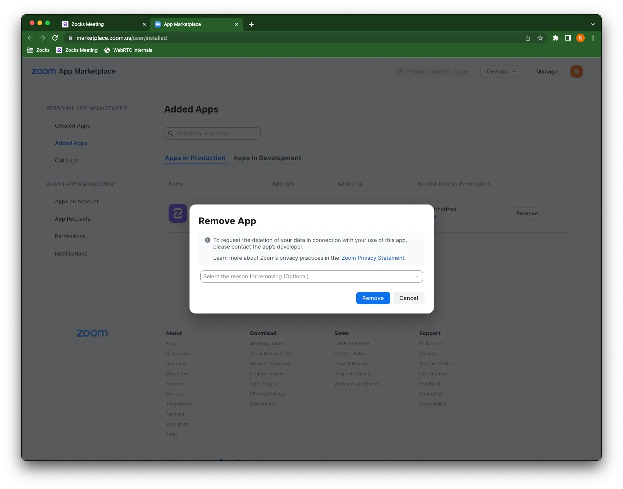The width and height of the screenshot is (623, 489).
Task: Open App Requests in sidebar
Action: [73, 219]
